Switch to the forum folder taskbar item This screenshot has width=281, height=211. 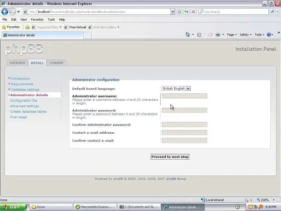(x=51, y=207)
